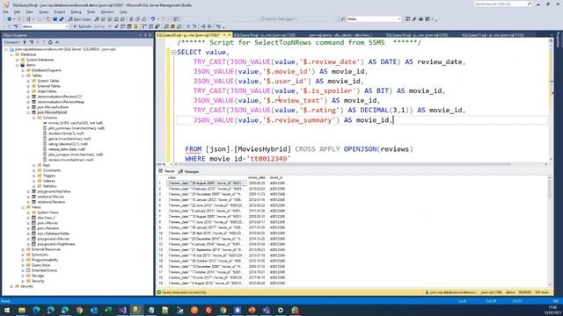The height and width of the screenshot is (316, 563).
Task: Select the relational.Movies table
Action: [x=51, y=197]
